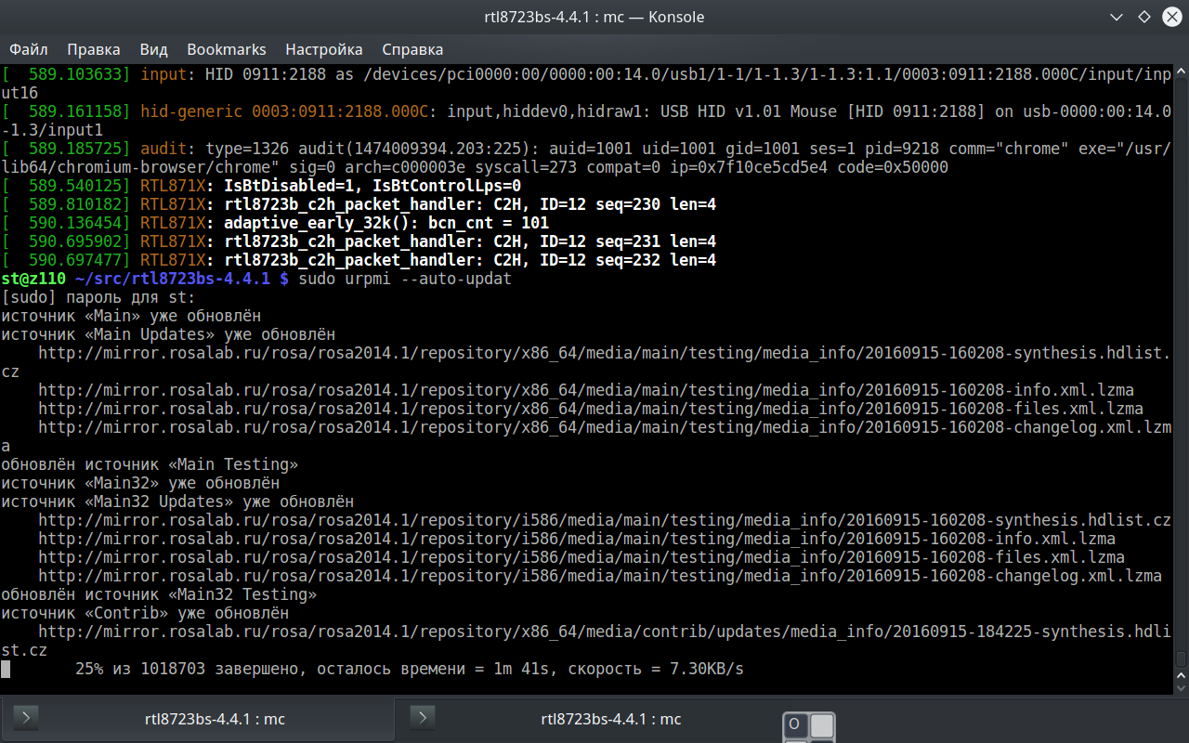Viewport: 1189px width, 743px height.
Task: Click the line 'источник «Main» уже обновлён'
Action: coord(131,316)
